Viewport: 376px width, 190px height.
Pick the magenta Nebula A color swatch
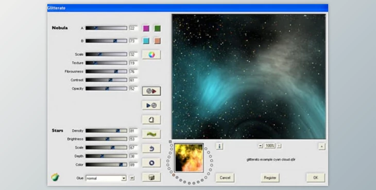(146, 28)
